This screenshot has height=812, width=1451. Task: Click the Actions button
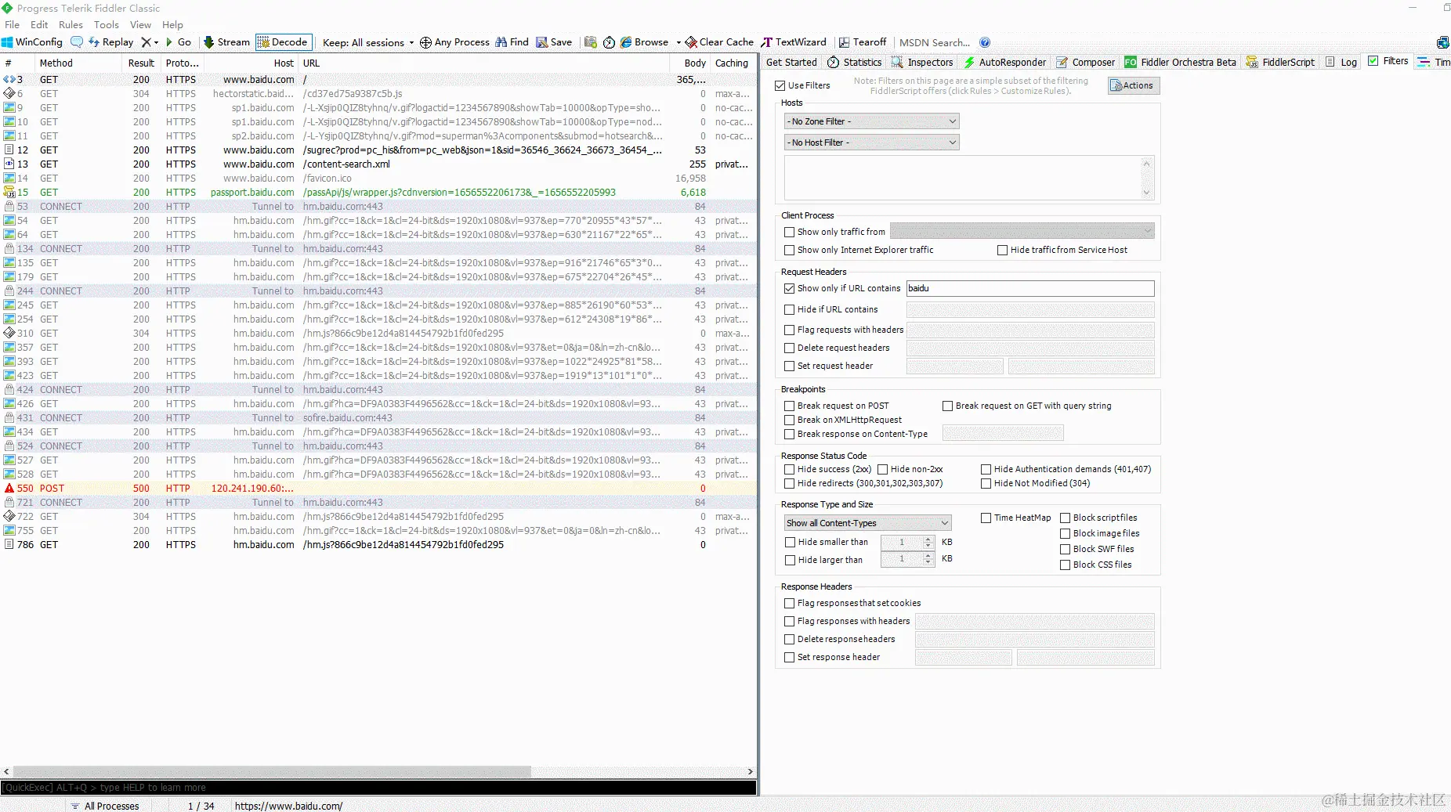1134,85
